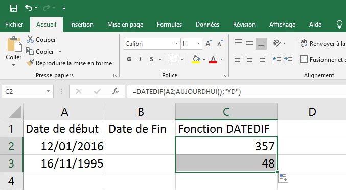
Task: Expand underline style dropdown arrow
Action: (x=160, y=59)
